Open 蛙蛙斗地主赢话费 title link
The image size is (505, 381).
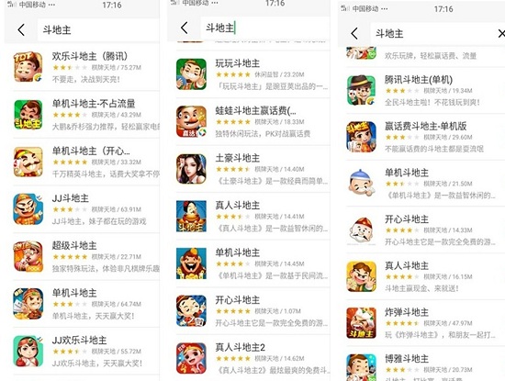click(256, 111)
